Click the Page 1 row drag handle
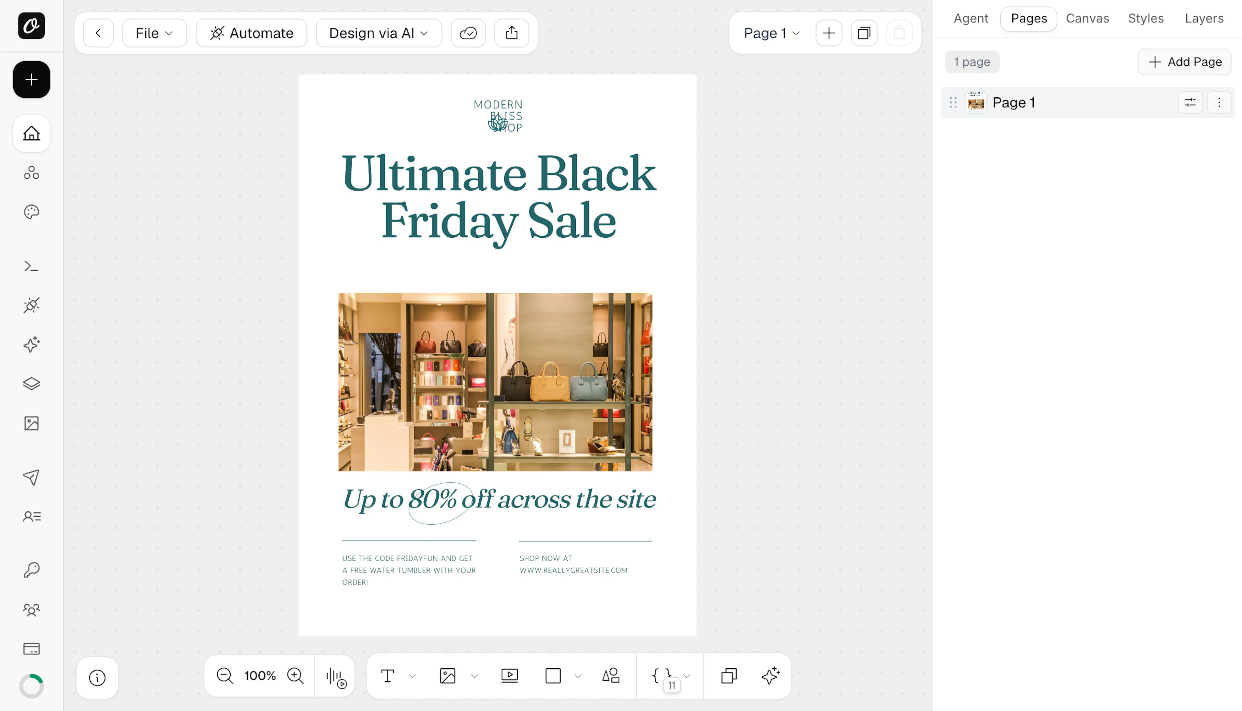 click(x=953, y=103)
